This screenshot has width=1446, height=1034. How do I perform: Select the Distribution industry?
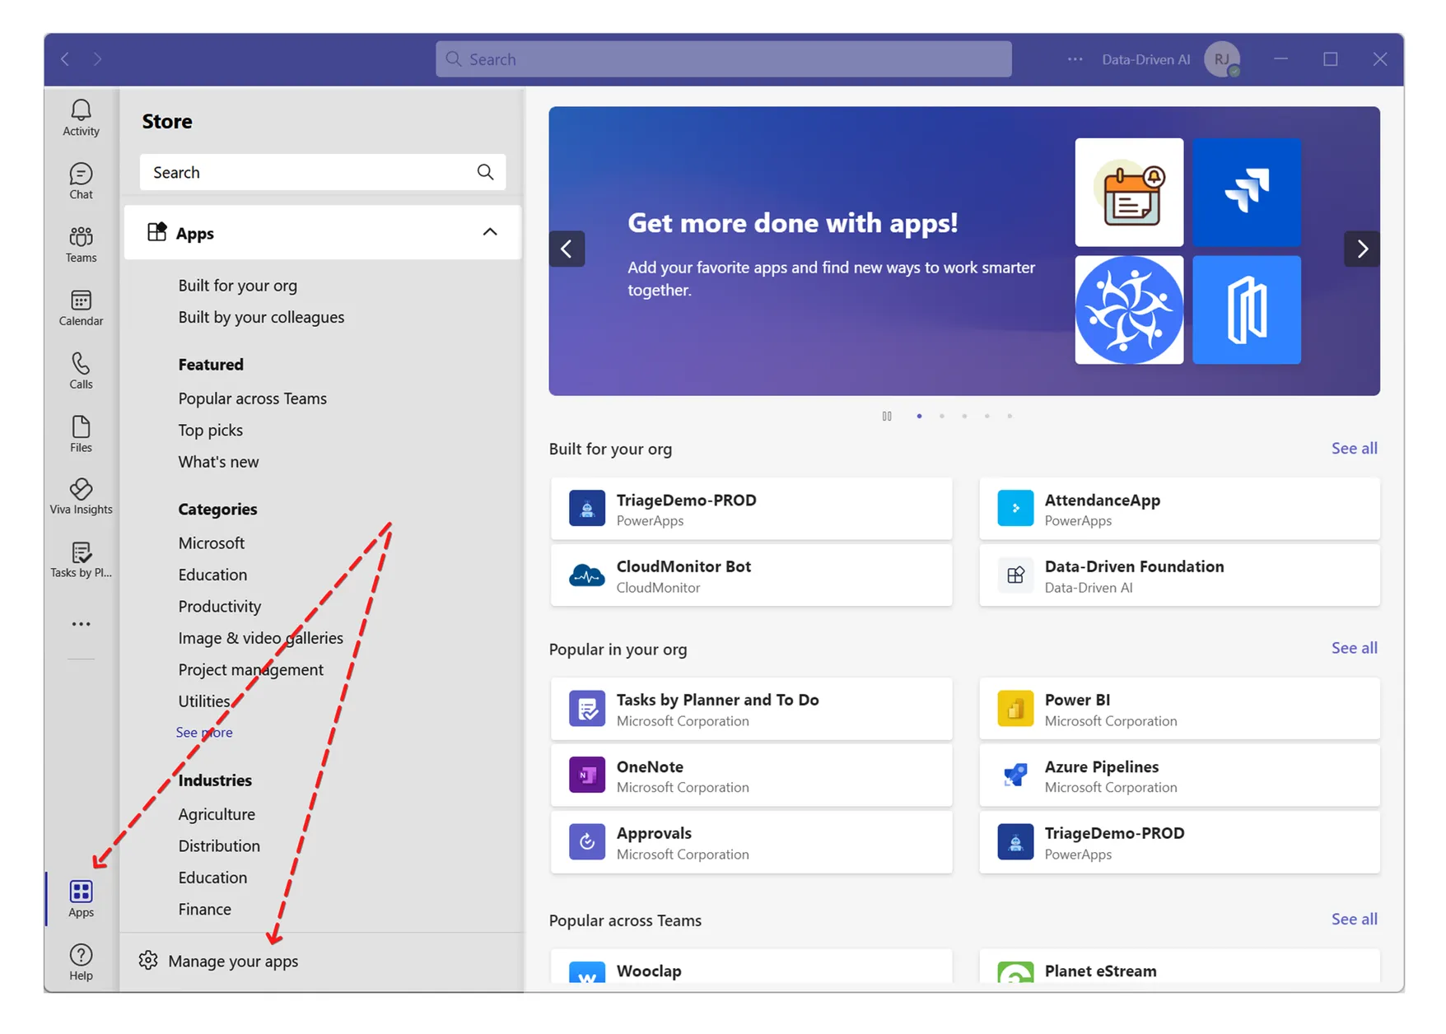[218, 845]
